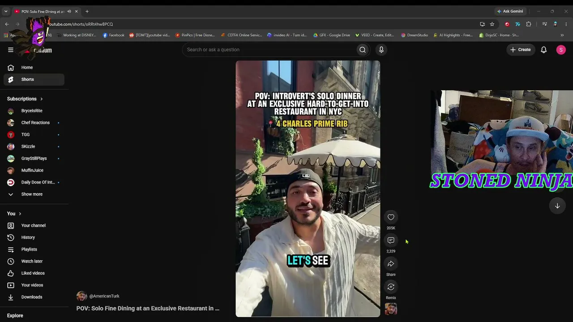Viewport: 573px width, 322px height.
Task: Click the search magnifier button
Action: [x=363, y=50]
